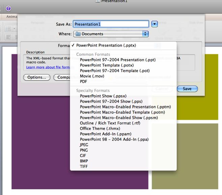Select JPEG image format
This screenshot has width=222, height=195.
click(123, 145)
